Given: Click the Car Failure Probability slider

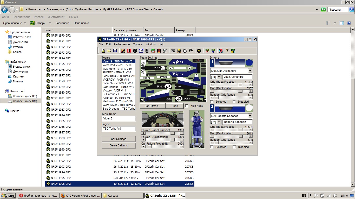Looking at the screenshot, I should 163,147.
